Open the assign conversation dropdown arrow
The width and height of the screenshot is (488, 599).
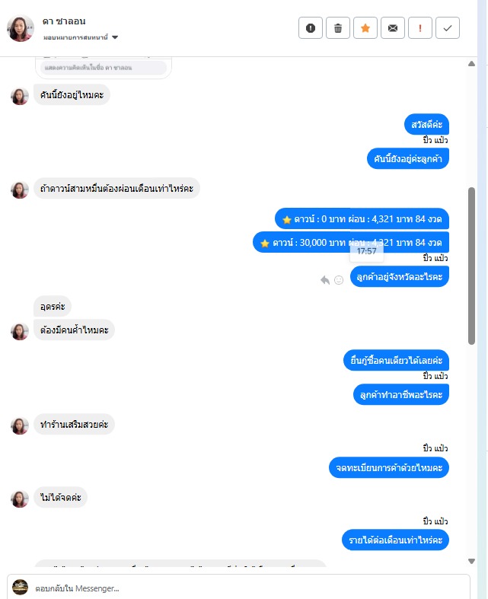pos(115,37)
